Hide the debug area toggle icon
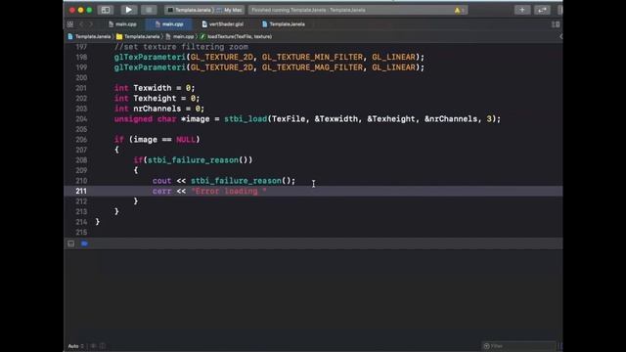Screen dimensions: 626x352 (x=71, y=243)
